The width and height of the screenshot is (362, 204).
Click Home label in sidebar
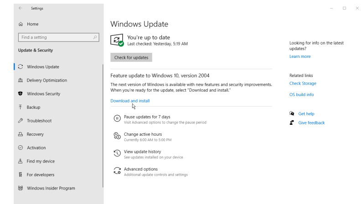pyautogui.click(x=32, y=24)
